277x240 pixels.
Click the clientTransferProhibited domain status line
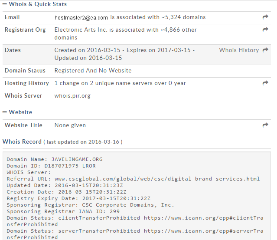click(135, 221)
